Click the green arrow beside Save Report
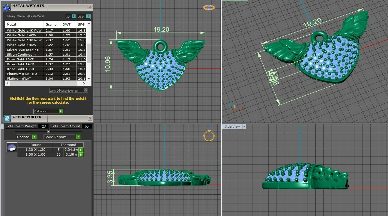 [x=78, y=137]
